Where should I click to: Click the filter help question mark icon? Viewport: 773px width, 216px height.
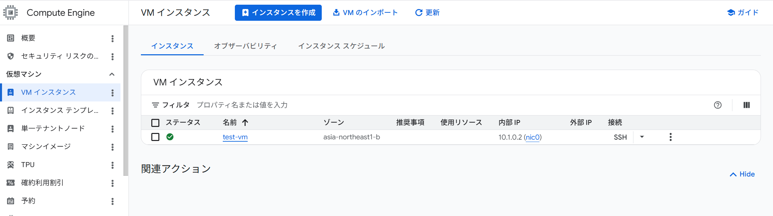[x=718, y=105]
